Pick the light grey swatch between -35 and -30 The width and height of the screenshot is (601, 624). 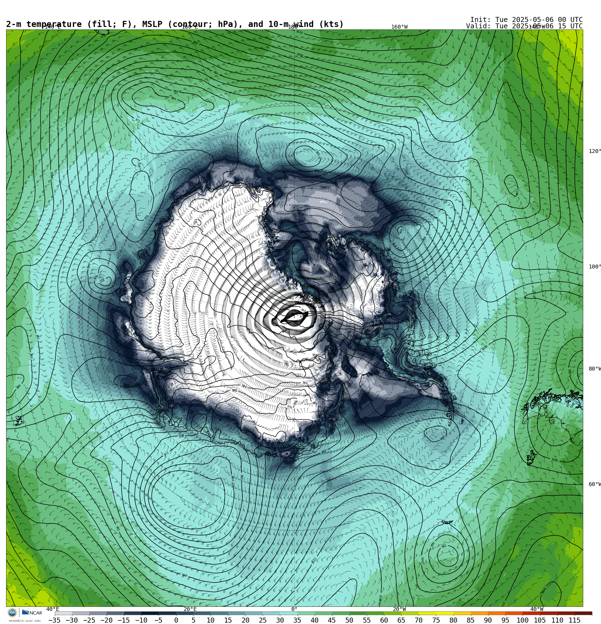(63, 613)
